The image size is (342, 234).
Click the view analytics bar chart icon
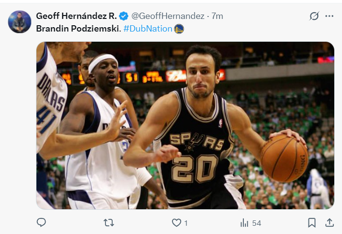click(244, 223)
